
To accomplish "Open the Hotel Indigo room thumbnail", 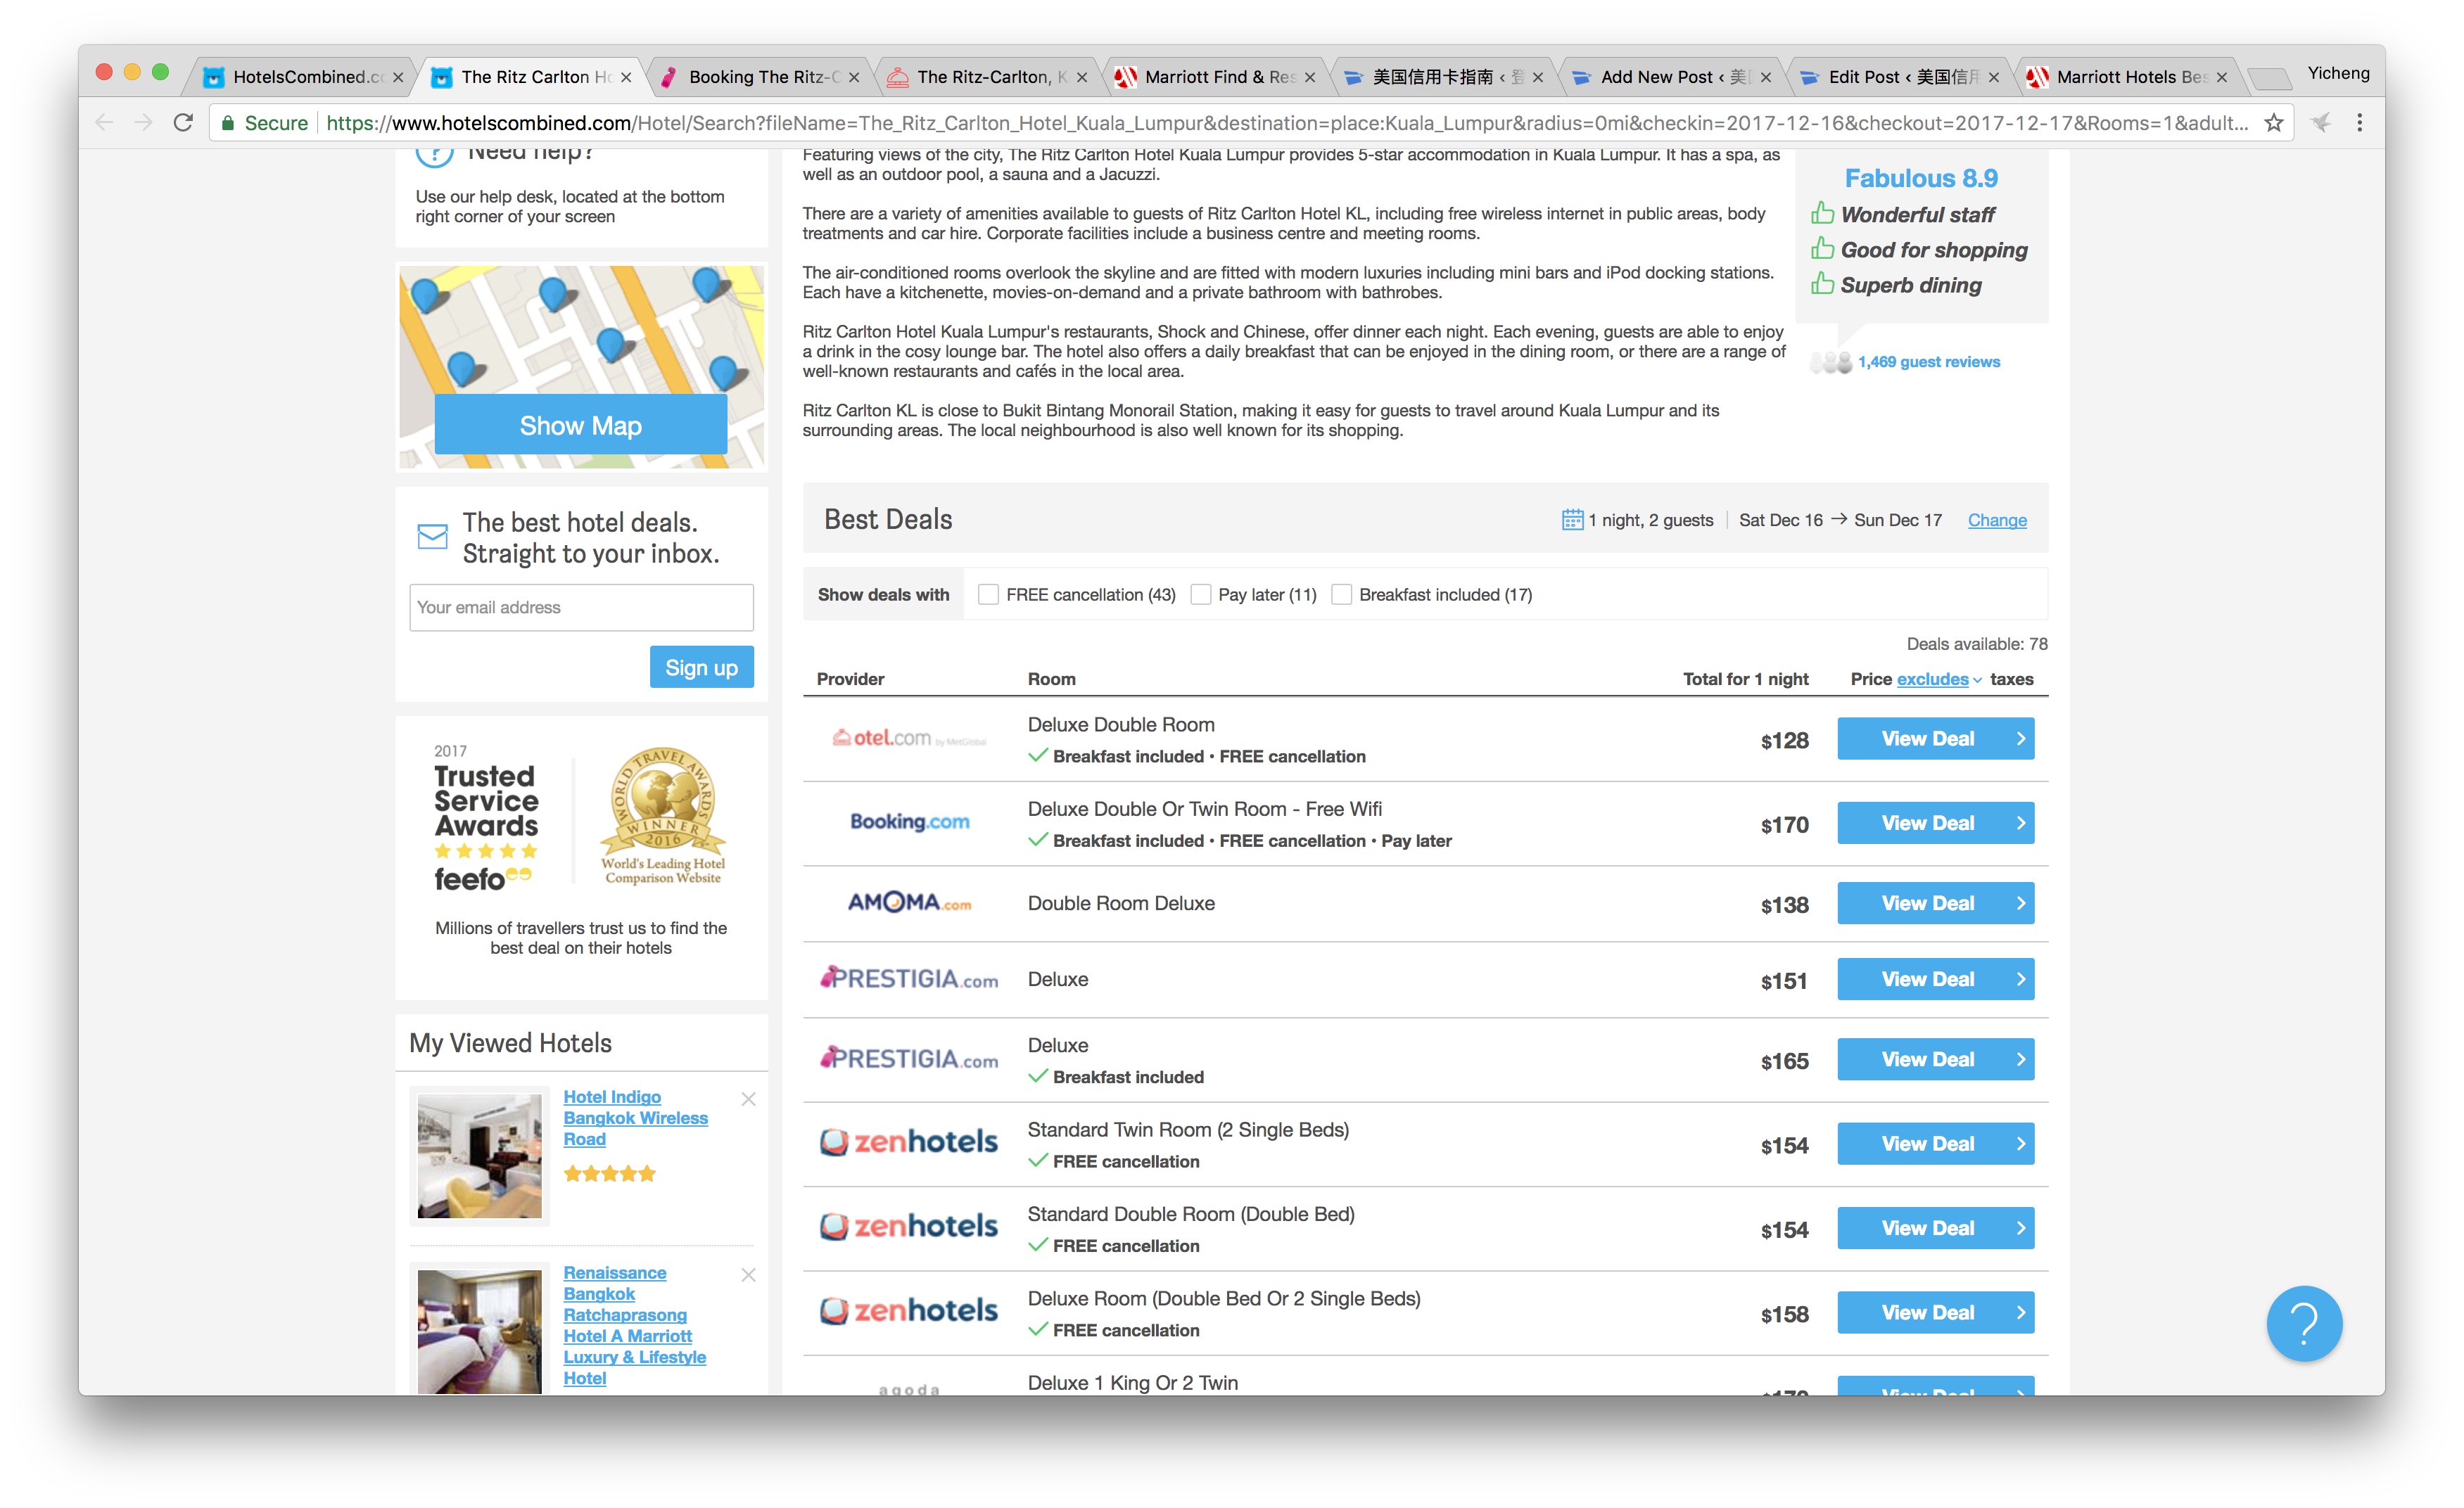I will click(479, 1156).
